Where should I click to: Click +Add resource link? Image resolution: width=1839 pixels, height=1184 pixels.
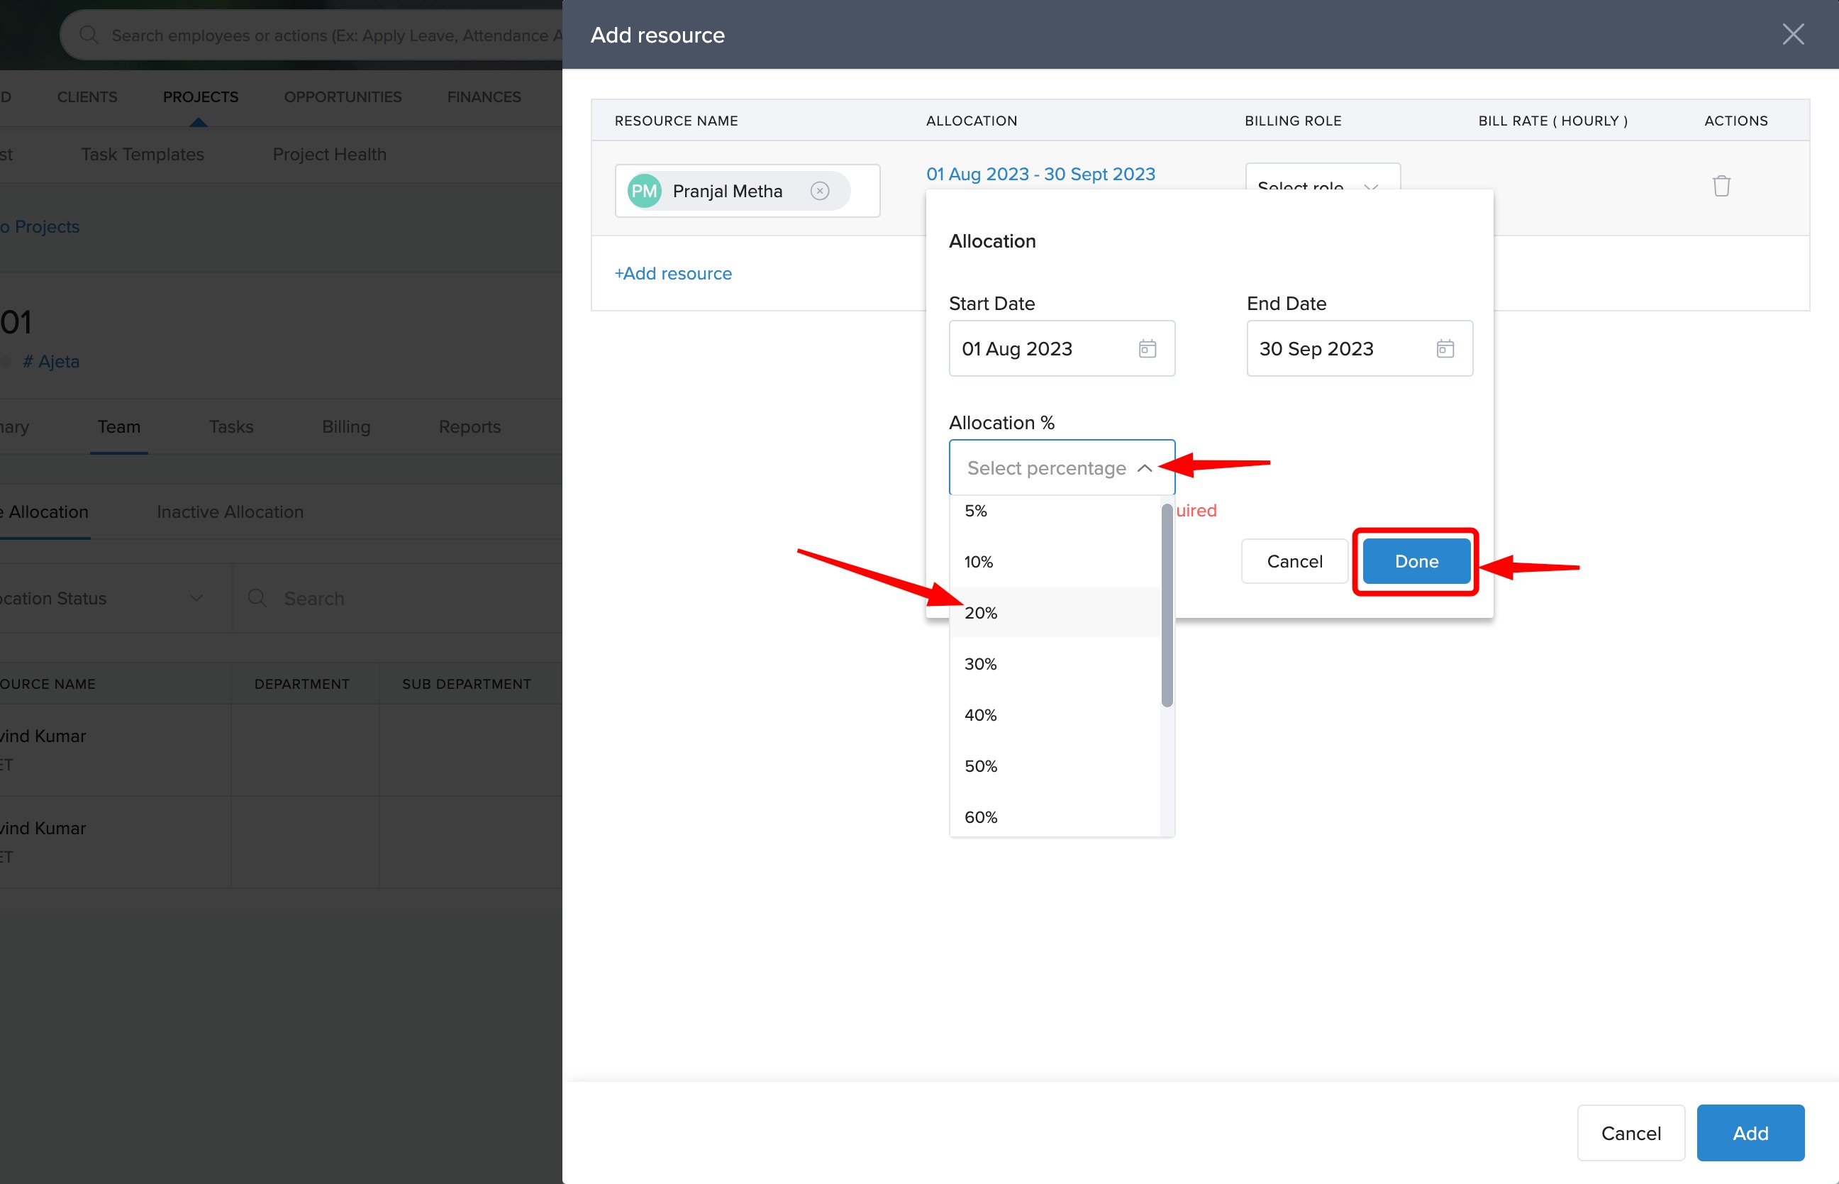coord(673,274)
